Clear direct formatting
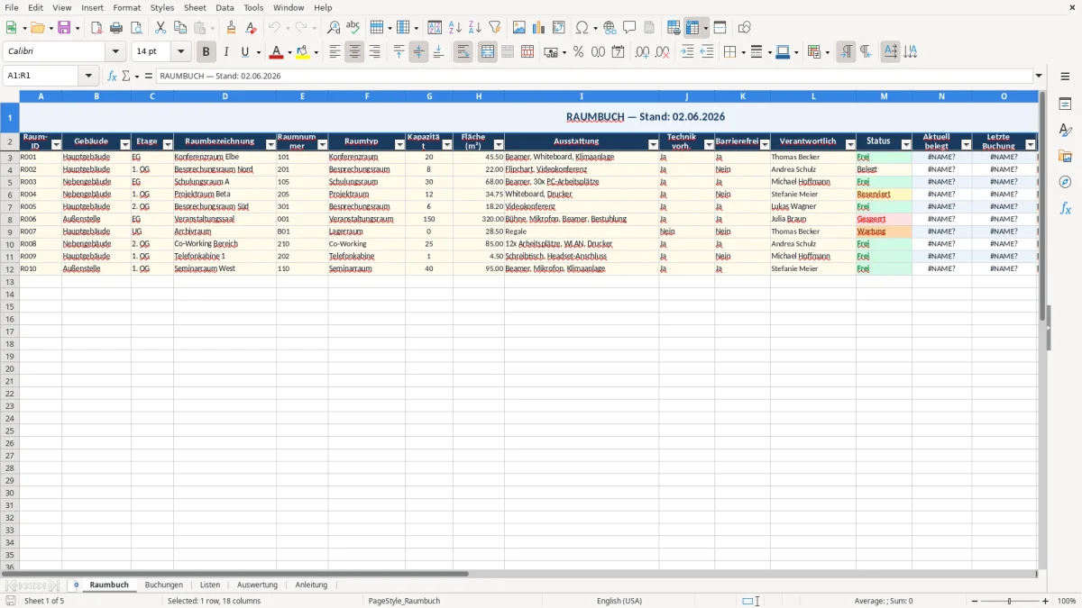 tap(252, 28)
